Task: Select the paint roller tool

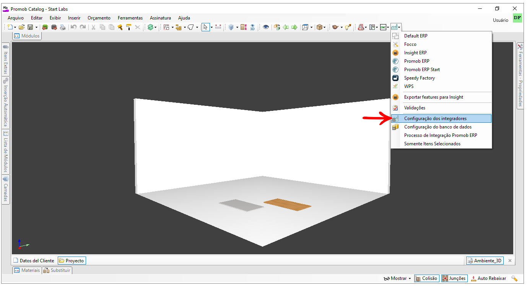Action: click(129, 27)
